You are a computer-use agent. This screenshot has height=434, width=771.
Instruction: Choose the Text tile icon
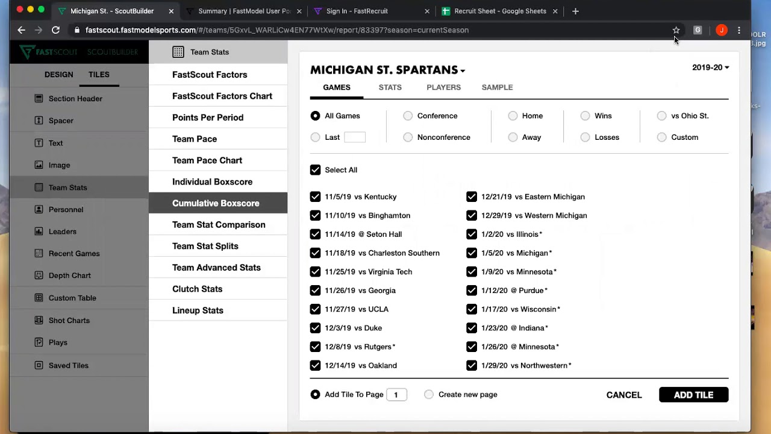tap(39, 143)
